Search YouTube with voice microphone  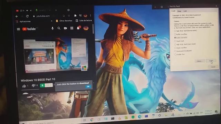[x=52, y=28]
